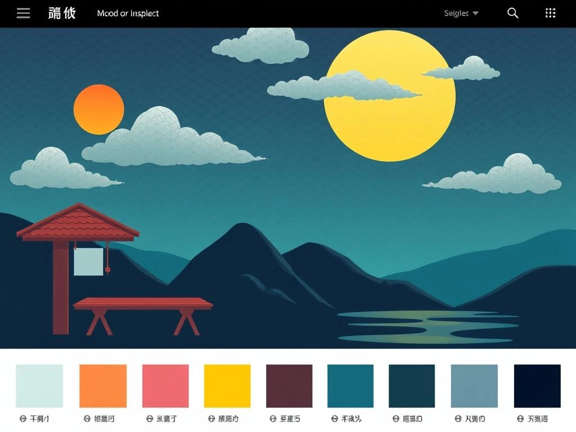Open the apps grid icon

[x=550, y=13]
